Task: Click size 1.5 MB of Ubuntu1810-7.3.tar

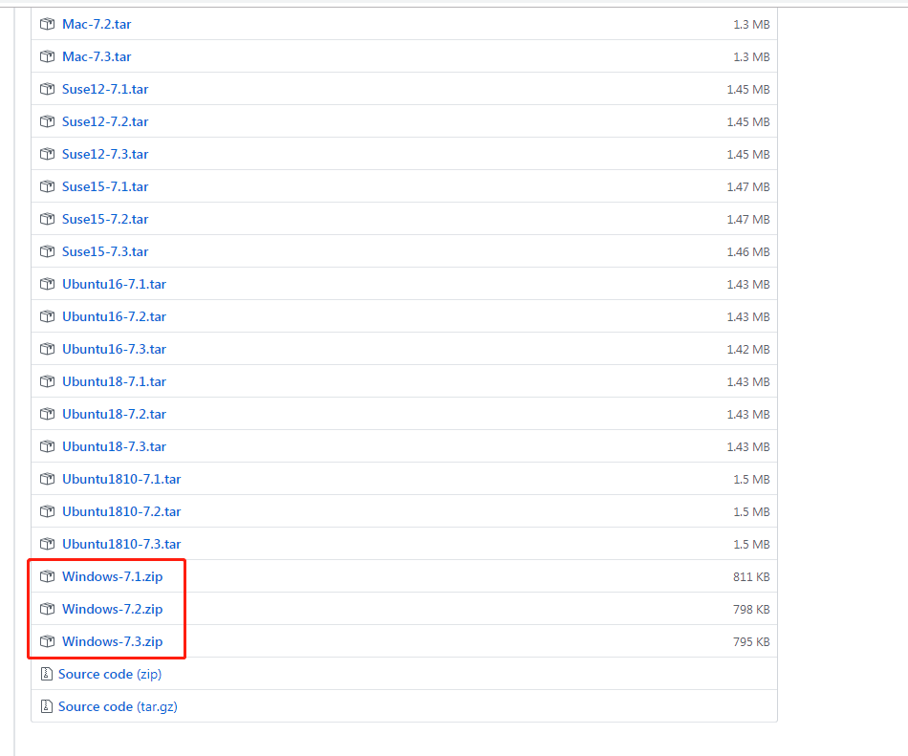Action: click(751, 544)
